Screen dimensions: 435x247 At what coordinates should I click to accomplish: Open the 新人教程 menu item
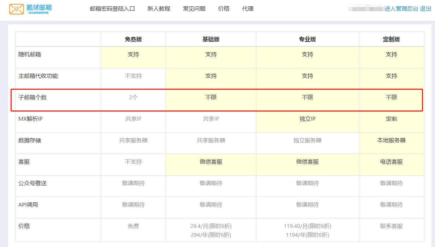[159, 9]
